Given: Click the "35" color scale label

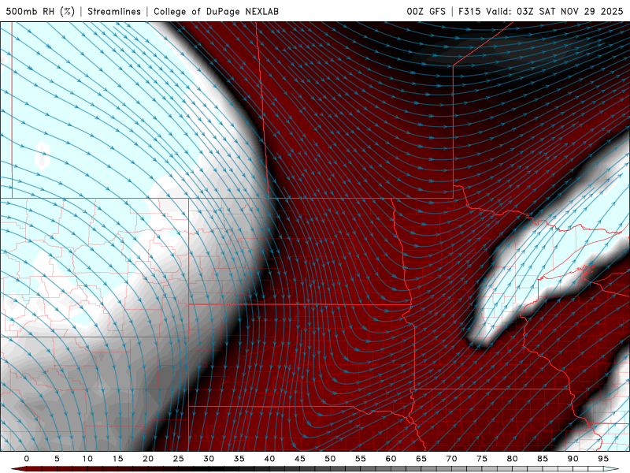Looking at the screenshot, I should (x=239, y=459).
